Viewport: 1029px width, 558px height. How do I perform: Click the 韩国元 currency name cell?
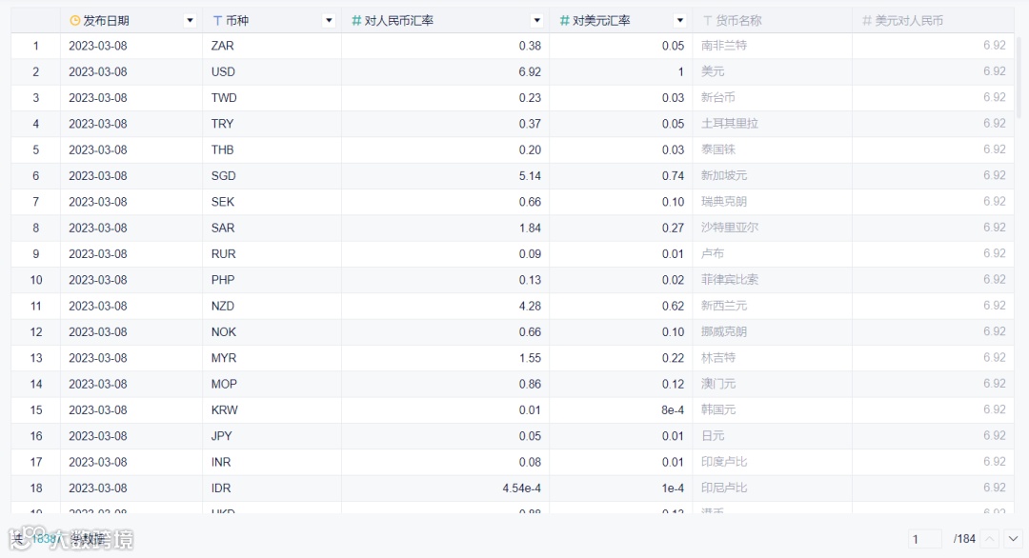pos(773,409)
